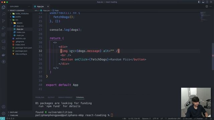This screenshot has height=120, width=214.
Task: Open the Source Control view
Action: point(4,21)
